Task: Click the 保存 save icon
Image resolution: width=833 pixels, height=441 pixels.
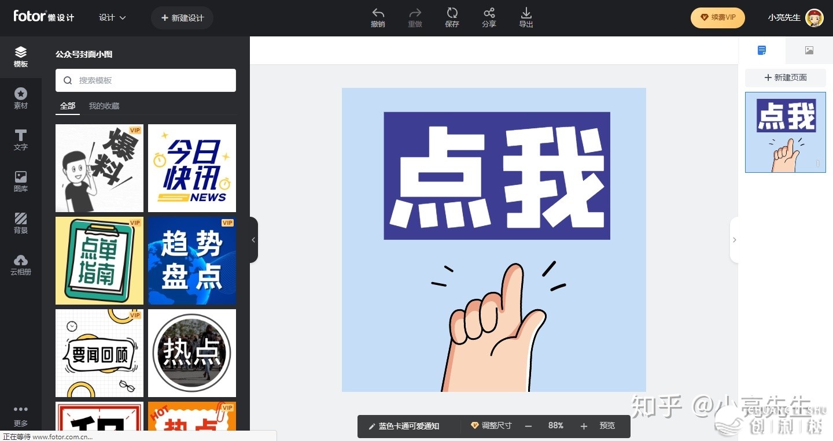Action: (452, 13)
